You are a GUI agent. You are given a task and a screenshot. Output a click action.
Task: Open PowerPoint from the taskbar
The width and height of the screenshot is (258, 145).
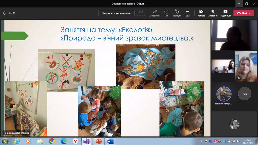click(98, 141)
